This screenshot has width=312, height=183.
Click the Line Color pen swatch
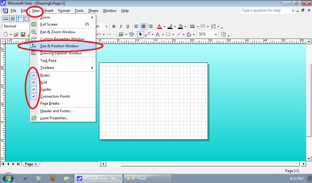[x=170, y=27]
